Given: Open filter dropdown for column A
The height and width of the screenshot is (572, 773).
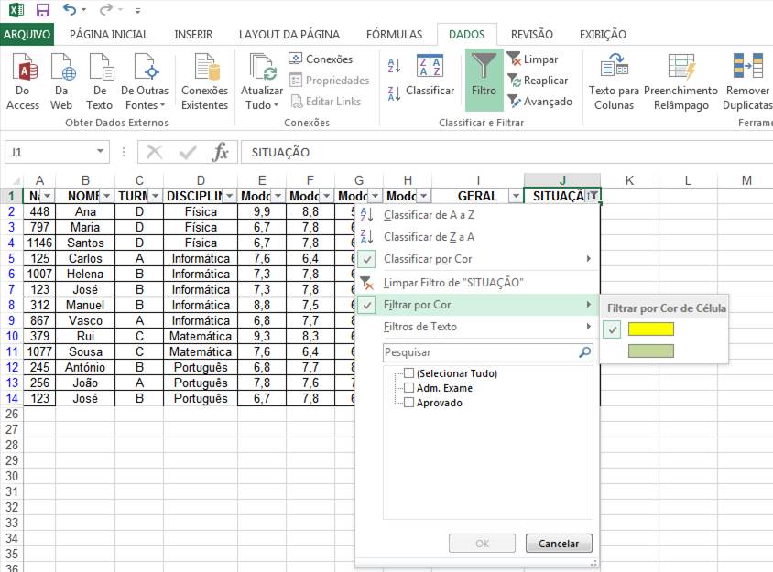Looking at the screenshot, I should (48, 196).
